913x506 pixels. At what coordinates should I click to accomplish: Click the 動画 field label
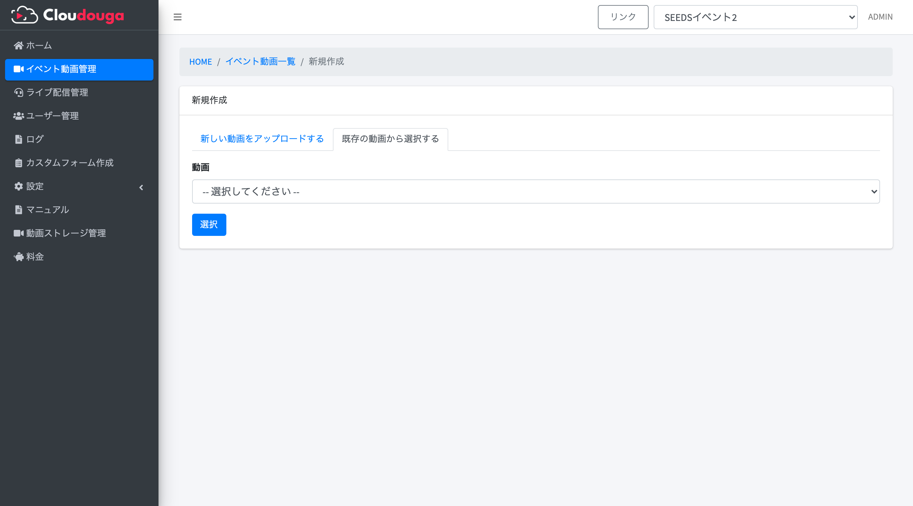point(201,167)
